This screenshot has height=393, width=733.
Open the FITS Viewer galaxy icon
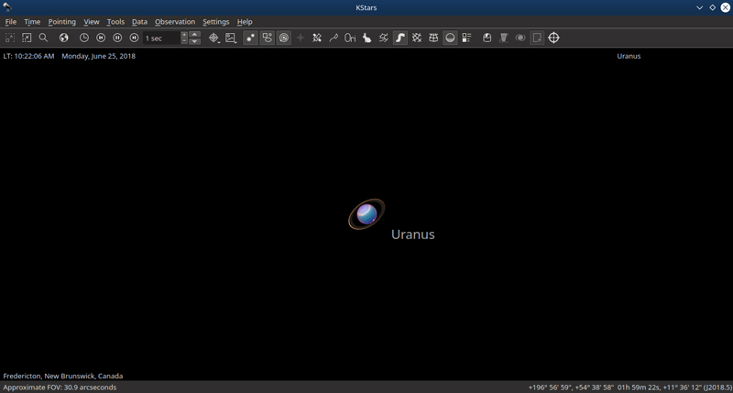tap(520, 38)
